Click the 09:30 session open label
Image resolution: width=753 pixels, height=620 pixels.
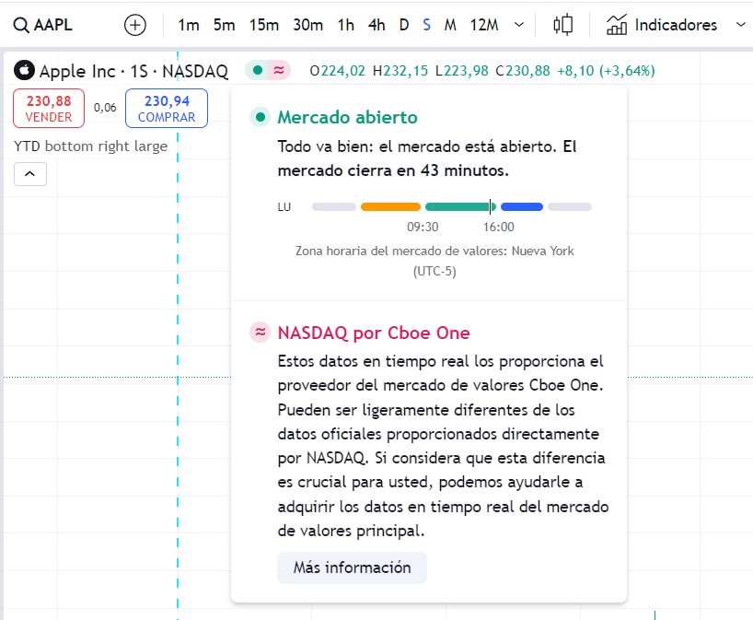coord(423,227)
